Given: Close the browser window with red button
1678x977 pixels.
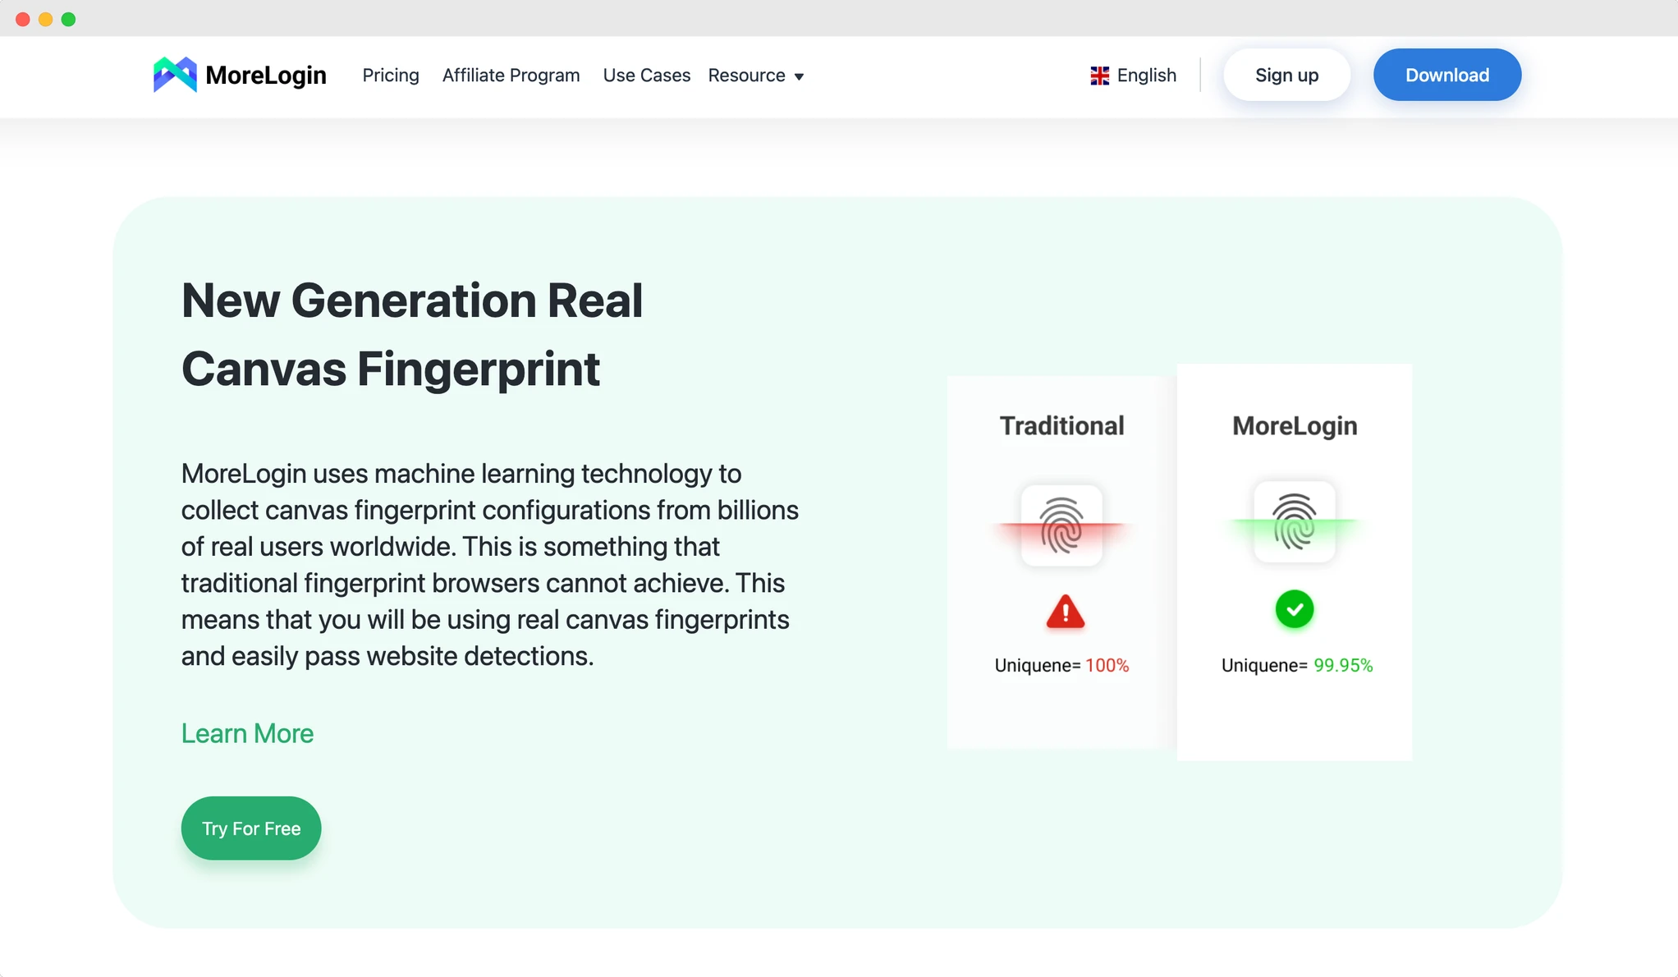Looking at the screenshot, I should click(x=23, y=19).
